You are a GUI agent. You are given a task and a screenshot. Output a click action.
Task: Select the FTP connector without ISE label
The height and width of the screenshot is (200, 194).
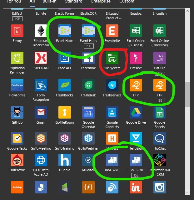136,85
